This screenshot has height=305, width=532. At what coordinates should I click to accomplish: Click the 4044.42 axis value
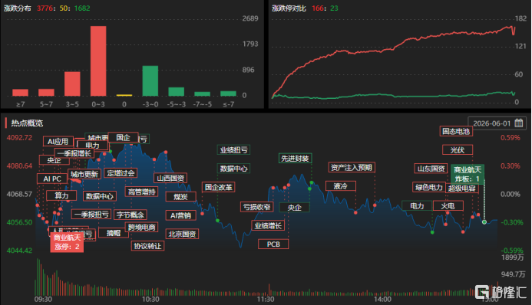tap(19, 251)
